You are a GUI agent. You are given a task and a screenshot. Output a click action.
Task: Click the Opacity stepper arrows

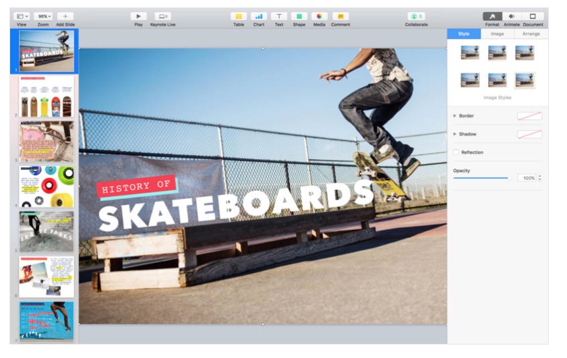(x=539, y=178)
